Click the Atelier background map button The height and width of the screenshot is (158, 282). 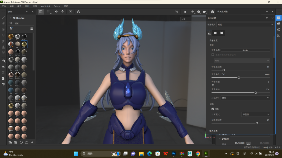[245, 50]
